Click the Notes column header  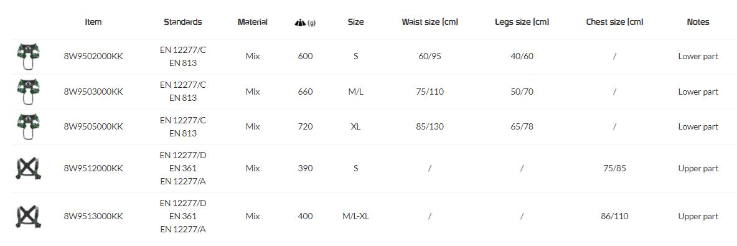click(698, 22)
